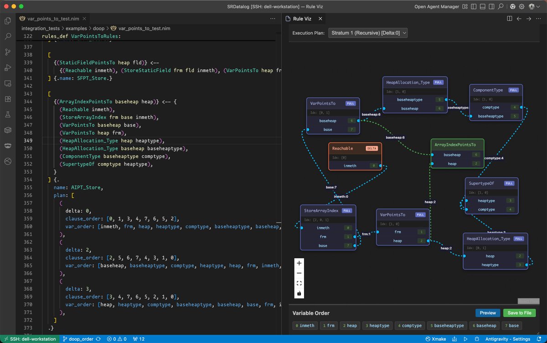The image size is (547, 343).
Task: Fit graph view to screen
Action: coord(299,283)
